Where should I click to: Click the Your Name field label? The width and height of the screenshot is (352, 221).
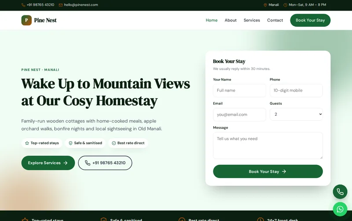[x=222, y=80]
